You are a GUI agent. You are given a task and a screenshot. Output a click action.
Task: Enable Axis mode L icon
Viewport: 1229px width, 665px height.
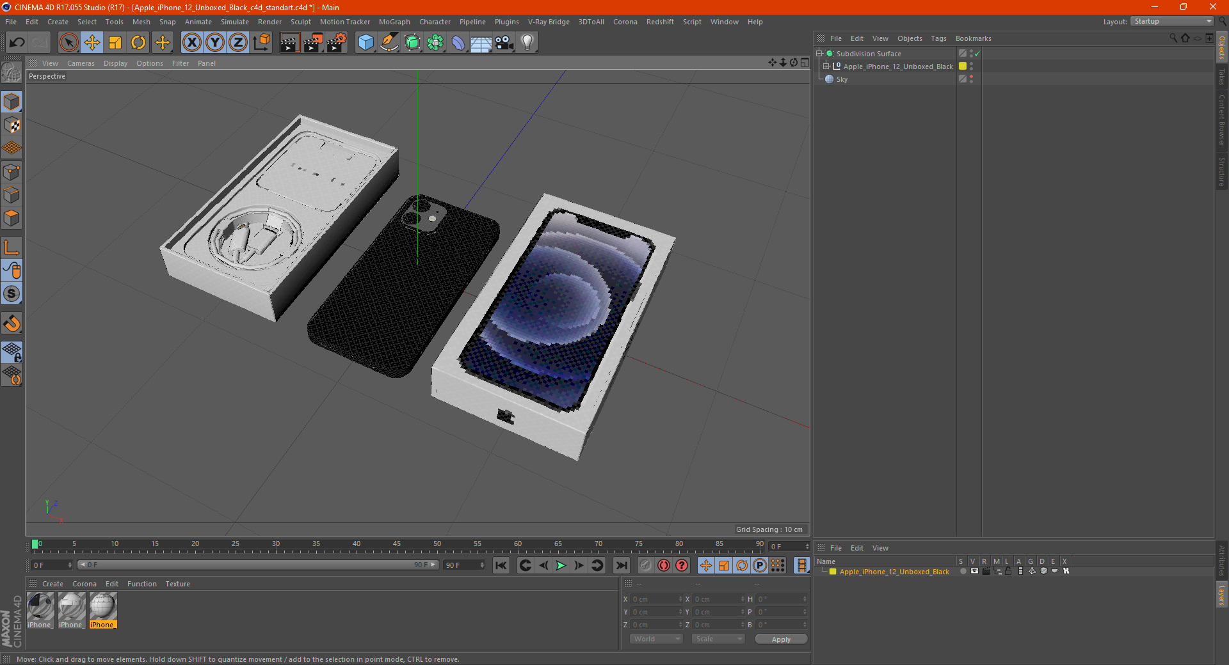[12, 247]
